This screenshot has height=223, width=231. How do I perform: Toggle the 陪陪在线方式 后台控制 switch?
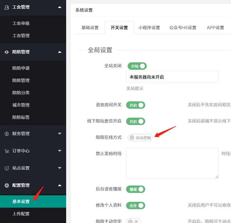[140, 138]
